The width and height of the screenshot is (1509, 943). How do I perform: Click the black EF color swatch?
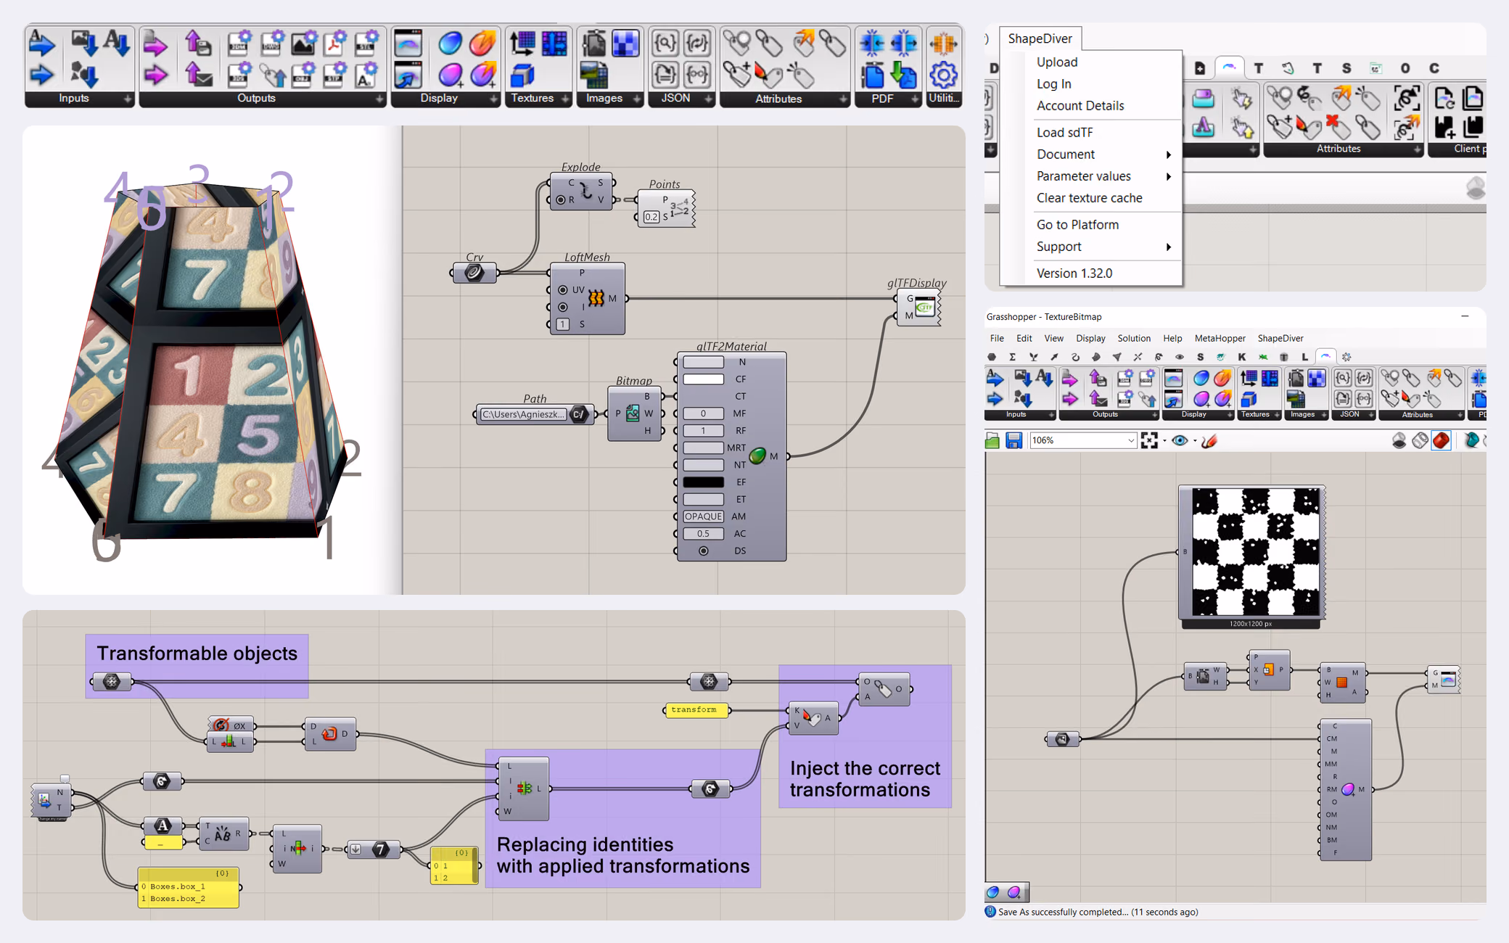tap(703, 482)
